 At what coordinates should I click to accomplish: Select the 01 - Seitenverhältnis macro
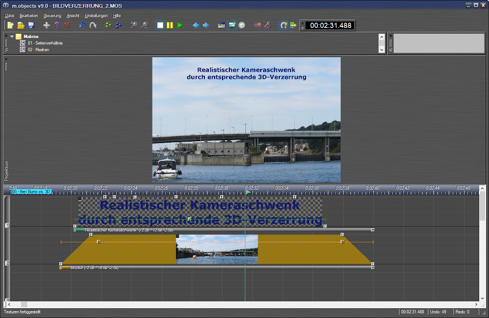[x=44, y=43]
